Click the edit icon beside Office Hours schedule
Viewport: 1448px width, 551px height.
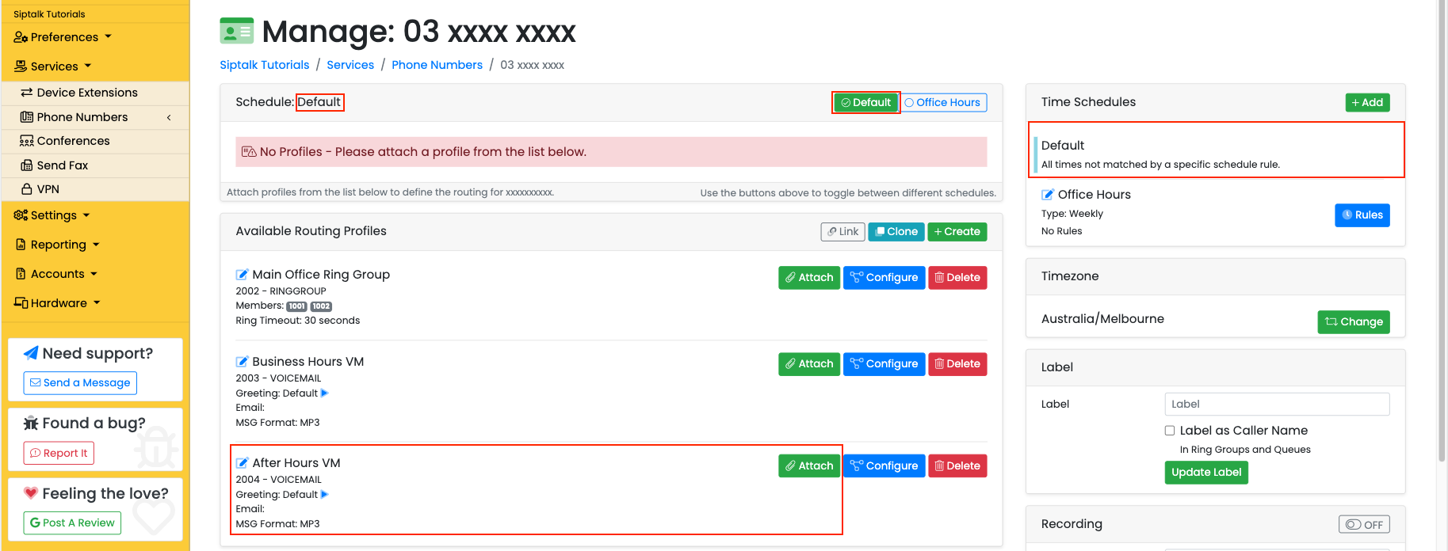[x=1048, y=195]
